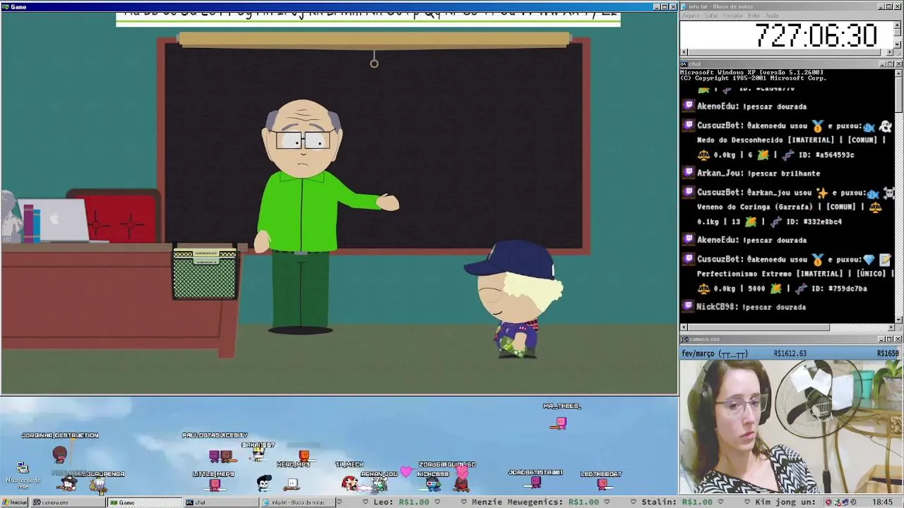The image size is (904, 508).
Task: Click the Twitch icon beside Arkan_Jou
Action: click(688, 173)
